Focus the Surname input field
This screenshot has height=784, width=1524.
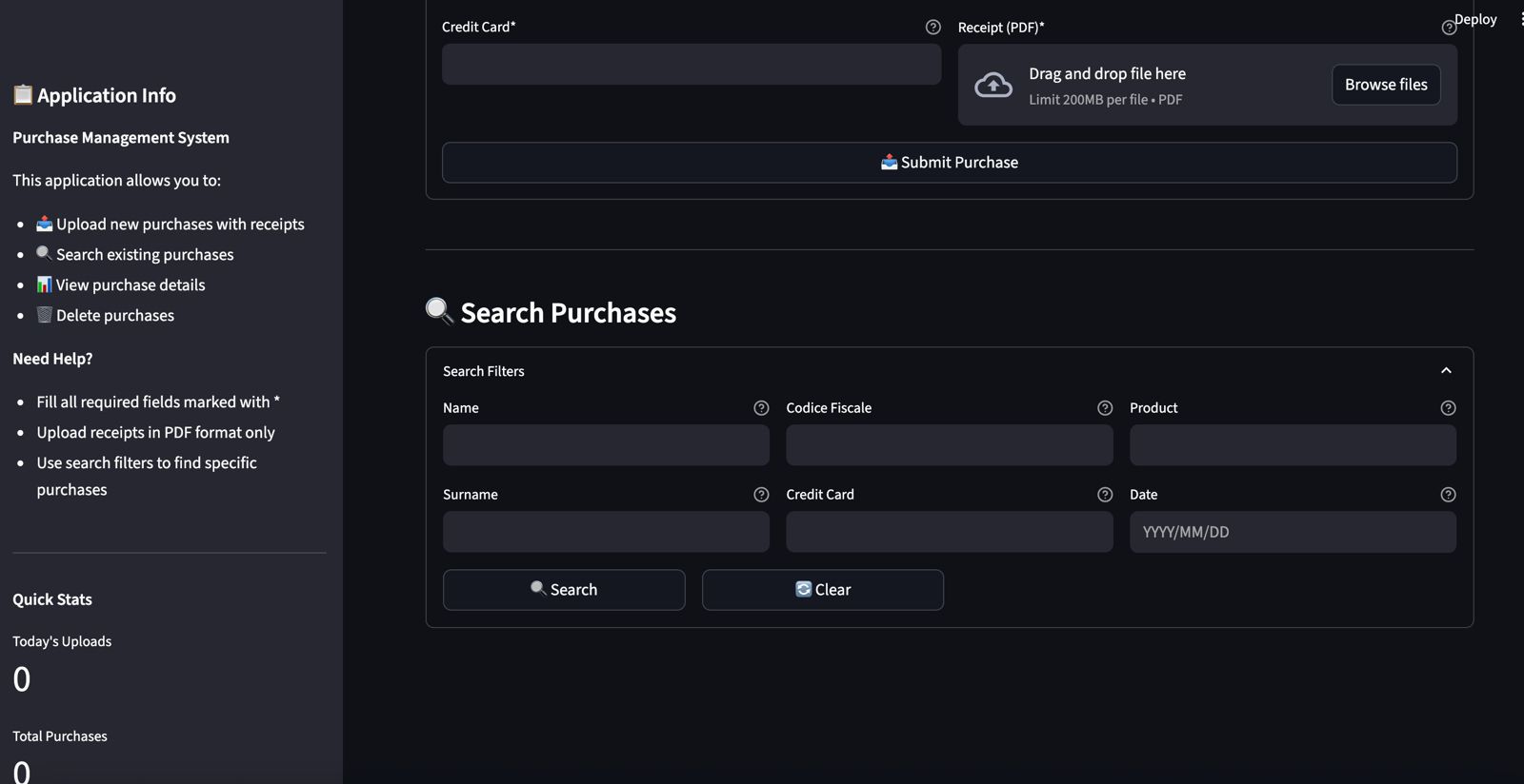(606, 532)
